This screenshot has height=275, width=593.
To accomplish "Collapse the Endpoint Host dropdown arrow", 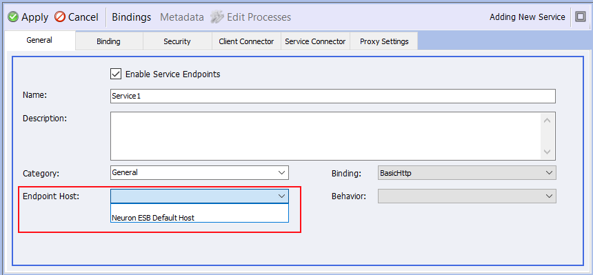I will tap(281, 196).
